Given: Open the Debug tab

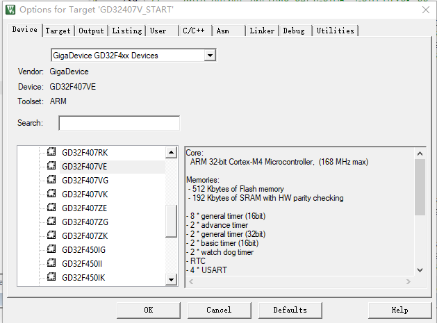Looking at the screenshot, I should (294, 31).
